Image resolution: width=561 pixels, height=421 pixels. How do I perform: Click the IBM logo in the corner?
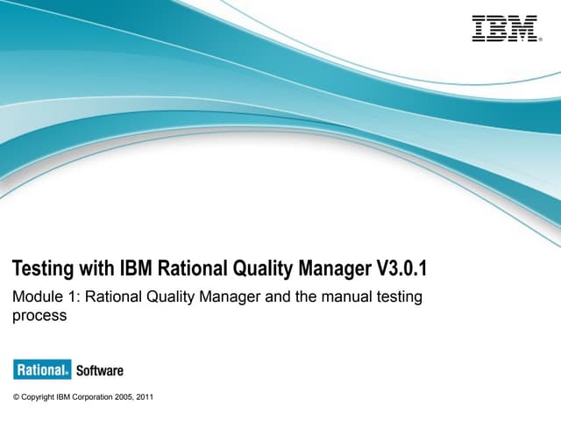pyautogui.click(x=505, y=28)
